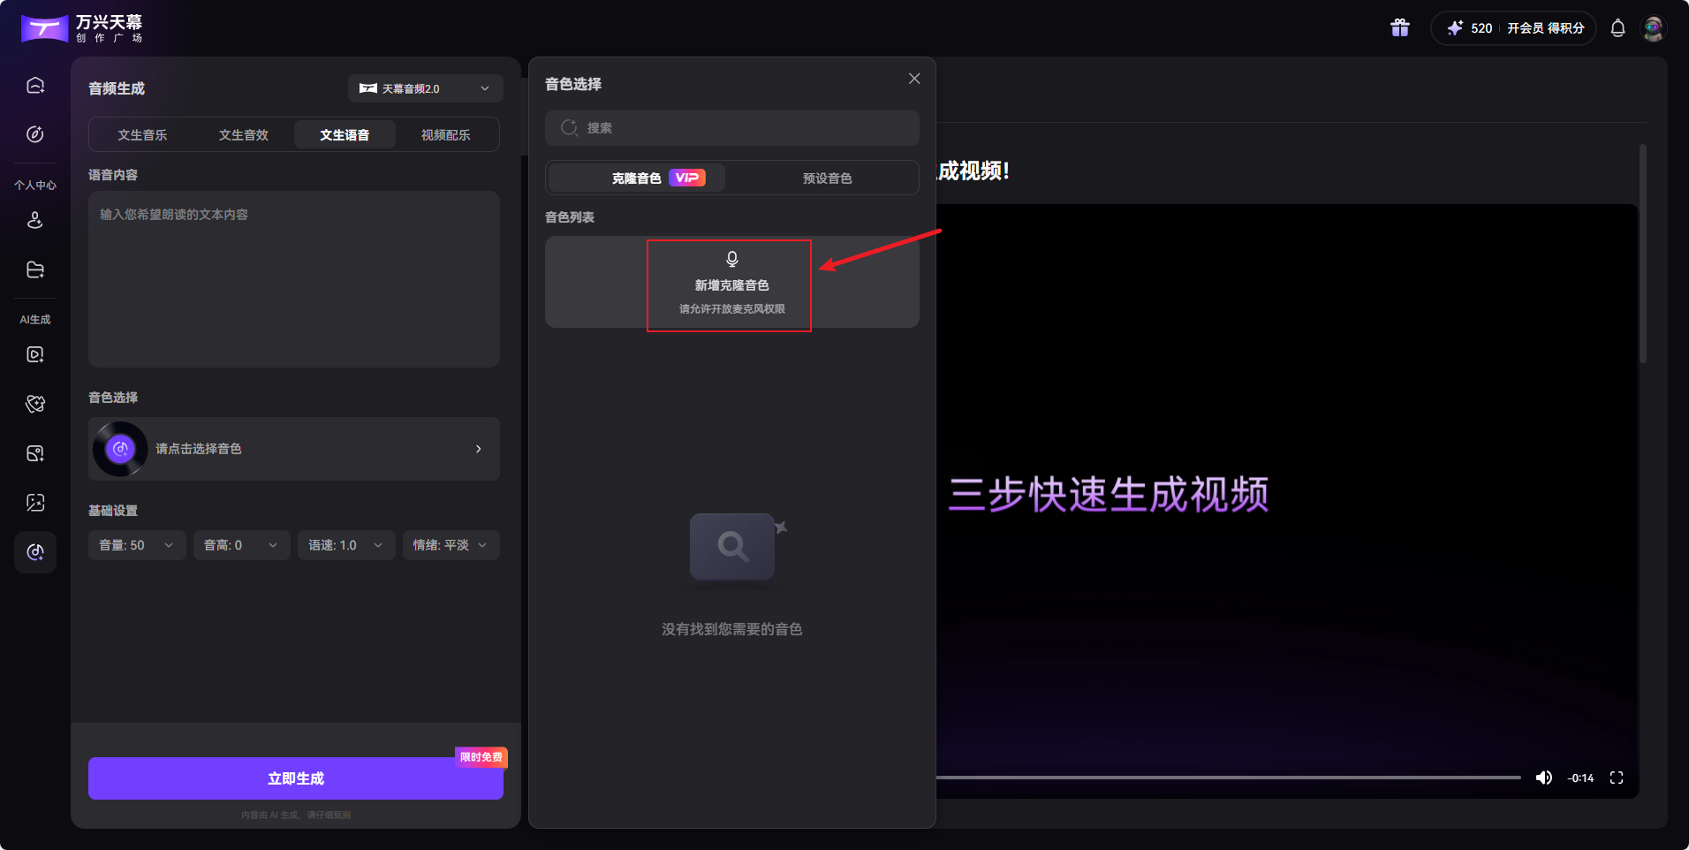Open the 语速: 1.0 dropdown
Image resolution: width=1689 pixels, height=850 pixels.
[x=346, y=545]
